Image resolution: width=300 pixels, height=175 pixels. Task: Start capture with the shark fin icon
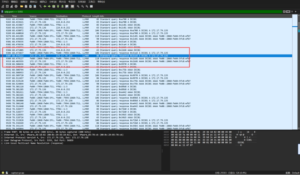2,6
